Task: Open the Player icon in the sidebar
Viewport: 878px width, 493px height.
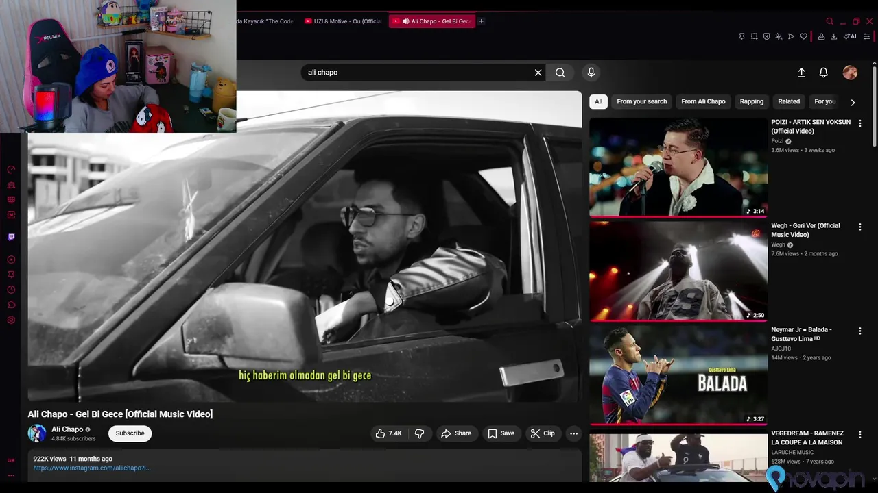Action: click(x=11, y=260)
